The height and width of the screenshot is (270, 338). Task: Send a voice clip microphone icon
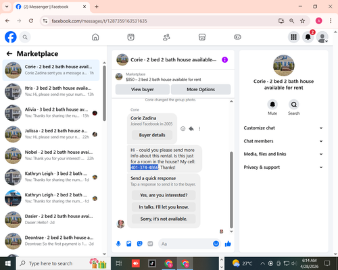pos(118,244)
